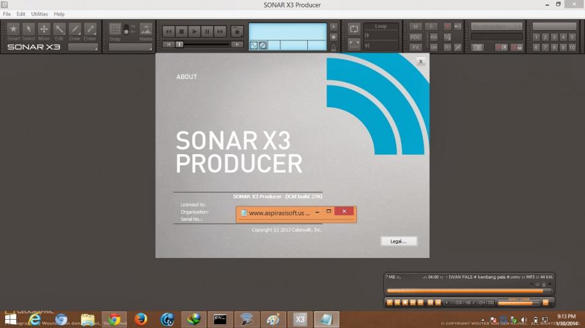Open the Marks landmark settings
This screenshot has width=585, height=328.
click(x=146, y=29)
